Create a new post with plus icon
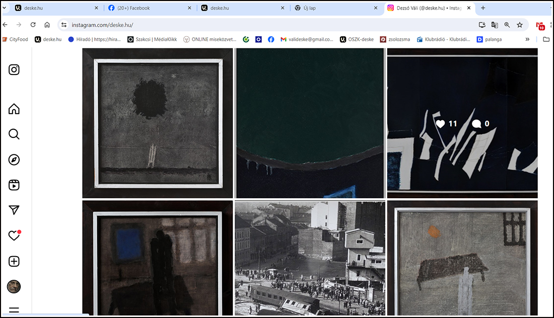 coord(14,261)
